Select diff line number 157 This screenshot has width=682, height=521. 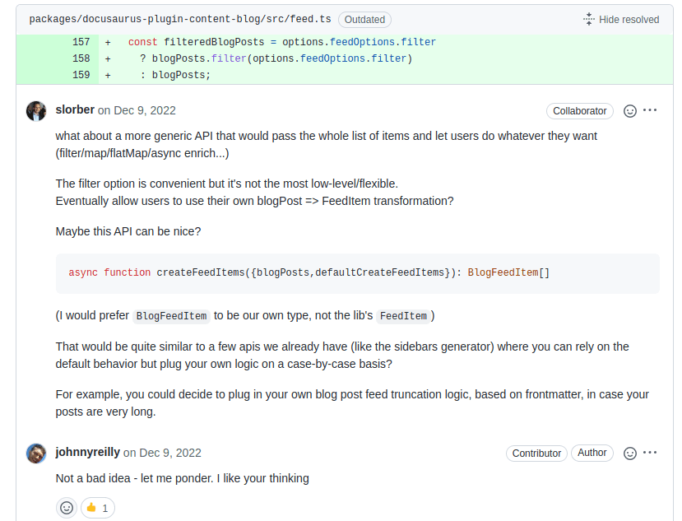pyautogui.click(x=81, y=42)
